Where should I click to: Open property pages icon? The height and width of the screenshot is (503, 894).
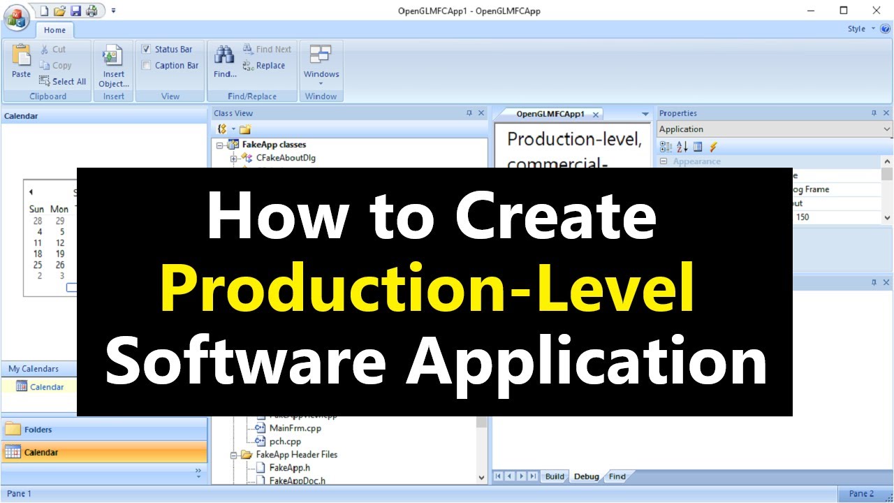[x=698, y=147]
